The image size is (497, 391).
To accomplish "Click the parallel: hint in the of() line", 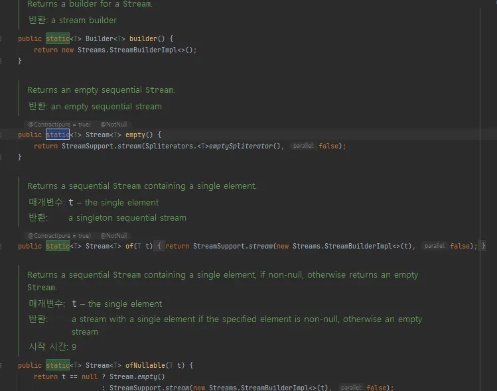I will coord(435,246).
